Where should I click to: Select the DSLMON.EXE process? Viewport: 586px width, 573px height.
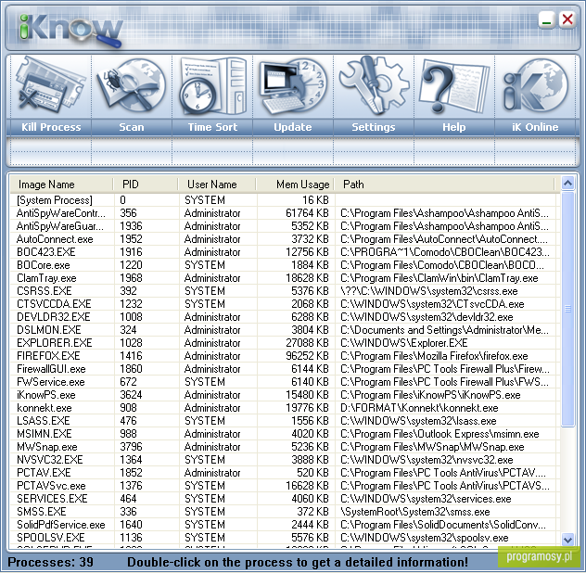click(x=285, y=330)
